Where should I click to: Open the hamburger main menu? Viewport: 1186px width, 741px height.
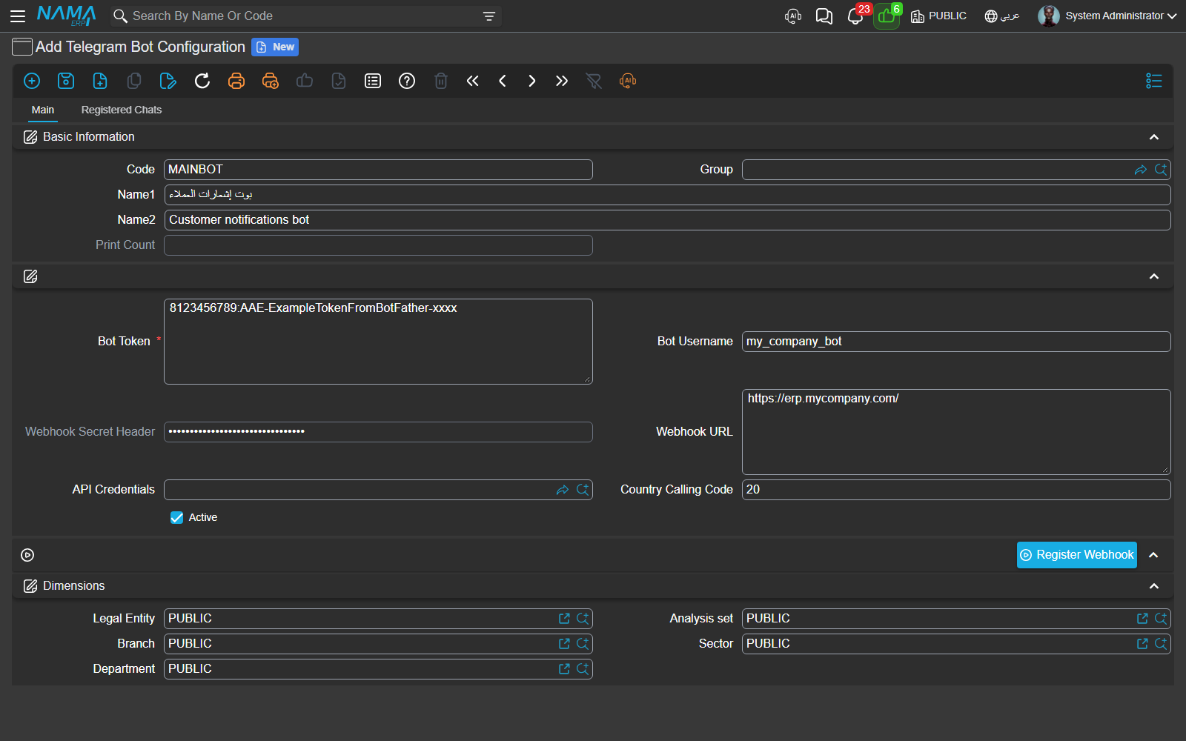point(18,16)
